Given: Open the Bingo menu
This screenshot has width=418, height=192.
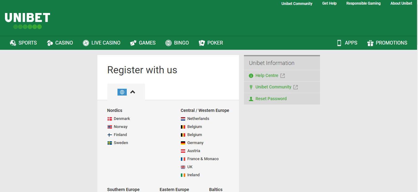Looking at the screenshot, I should click(x=177, y=43).
